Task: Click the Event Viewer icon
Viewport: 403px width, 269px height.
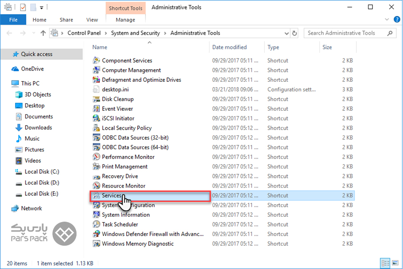Action: [96, 109]
